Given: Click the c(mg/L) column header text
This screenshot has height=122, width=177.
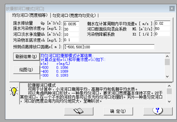Looking at the screenshot, I should coord(63,63).
